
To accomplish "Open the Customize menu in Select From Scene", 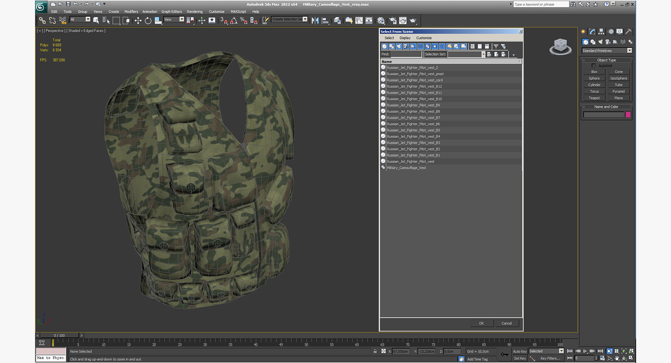I will 424,38.
